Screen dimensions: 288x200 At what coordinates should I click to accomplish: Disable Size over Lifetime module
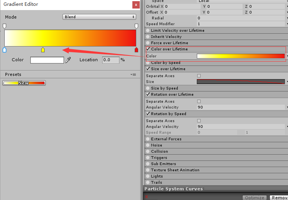(x=148, y=69)
